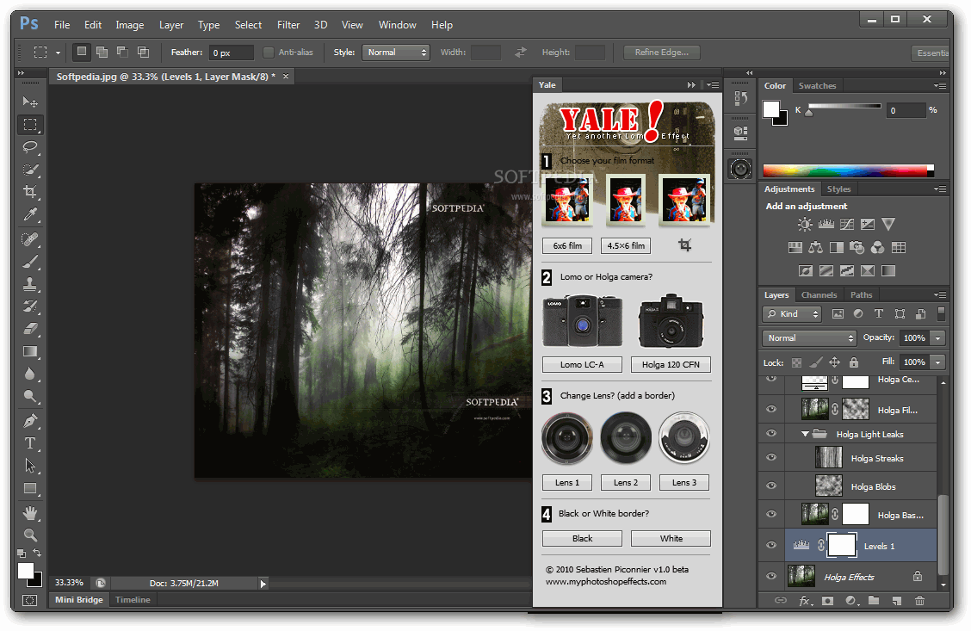The width and height of the screenshot is (971, 631).
Task: Select the Horizontal Type tool
Action: click(30, 443)
